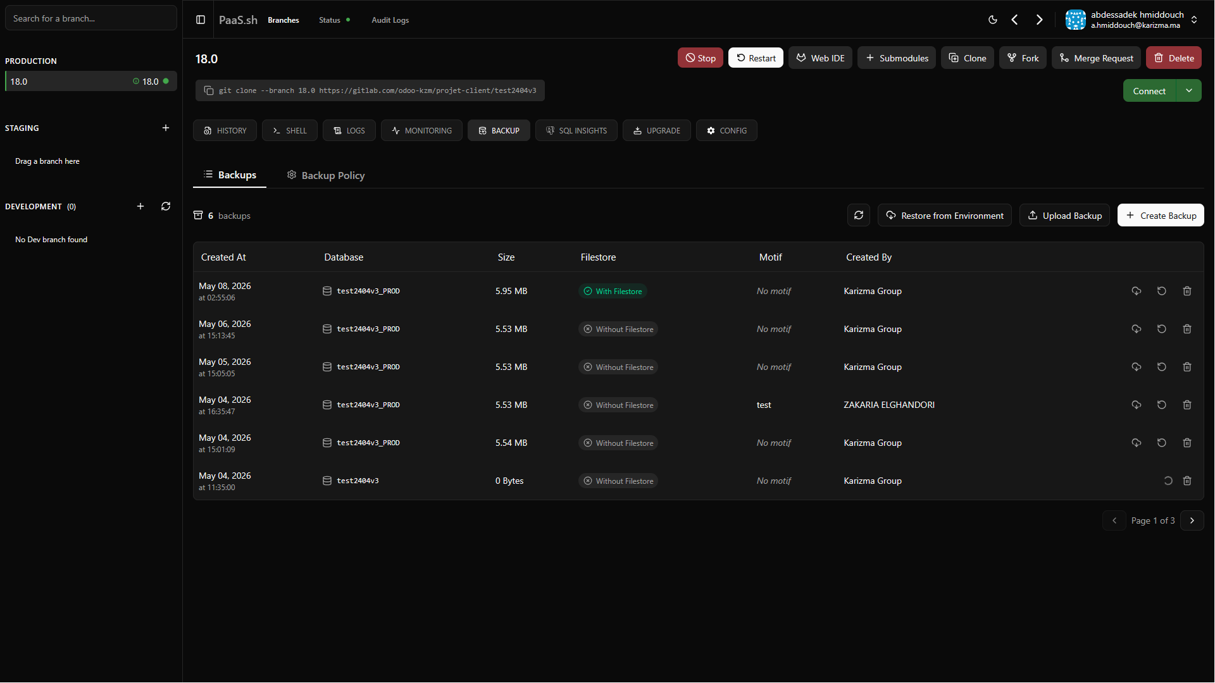Image resolution: width=1215 pixels, height=683 pixels.
Task: Toggle the sidebar panel icon
Action: (201, 20)
